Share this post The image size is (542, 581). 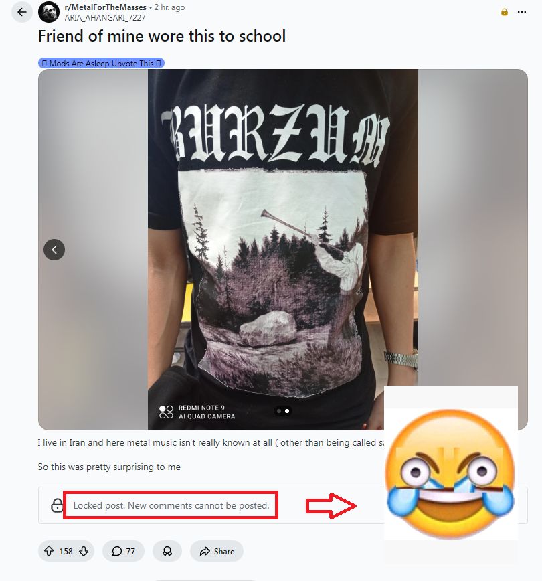click(x=217, y=551)
